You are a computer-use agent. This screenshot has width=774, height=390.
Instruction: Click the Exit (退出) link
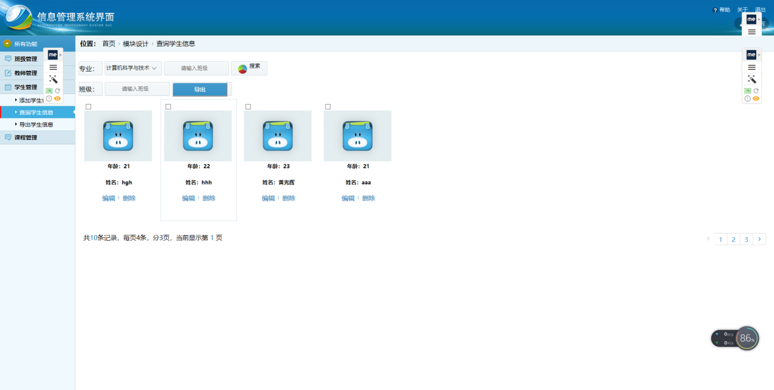[760, 10]
